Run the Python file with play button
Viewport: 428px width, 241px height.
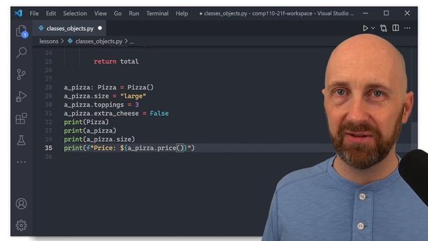(365, 28)
